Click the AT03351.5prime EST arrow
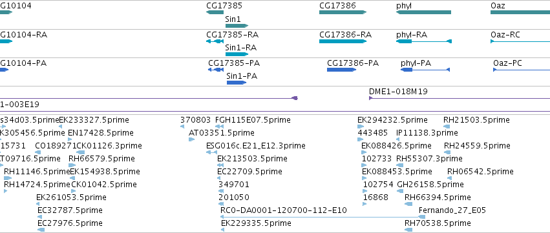 tap(191, 139)
